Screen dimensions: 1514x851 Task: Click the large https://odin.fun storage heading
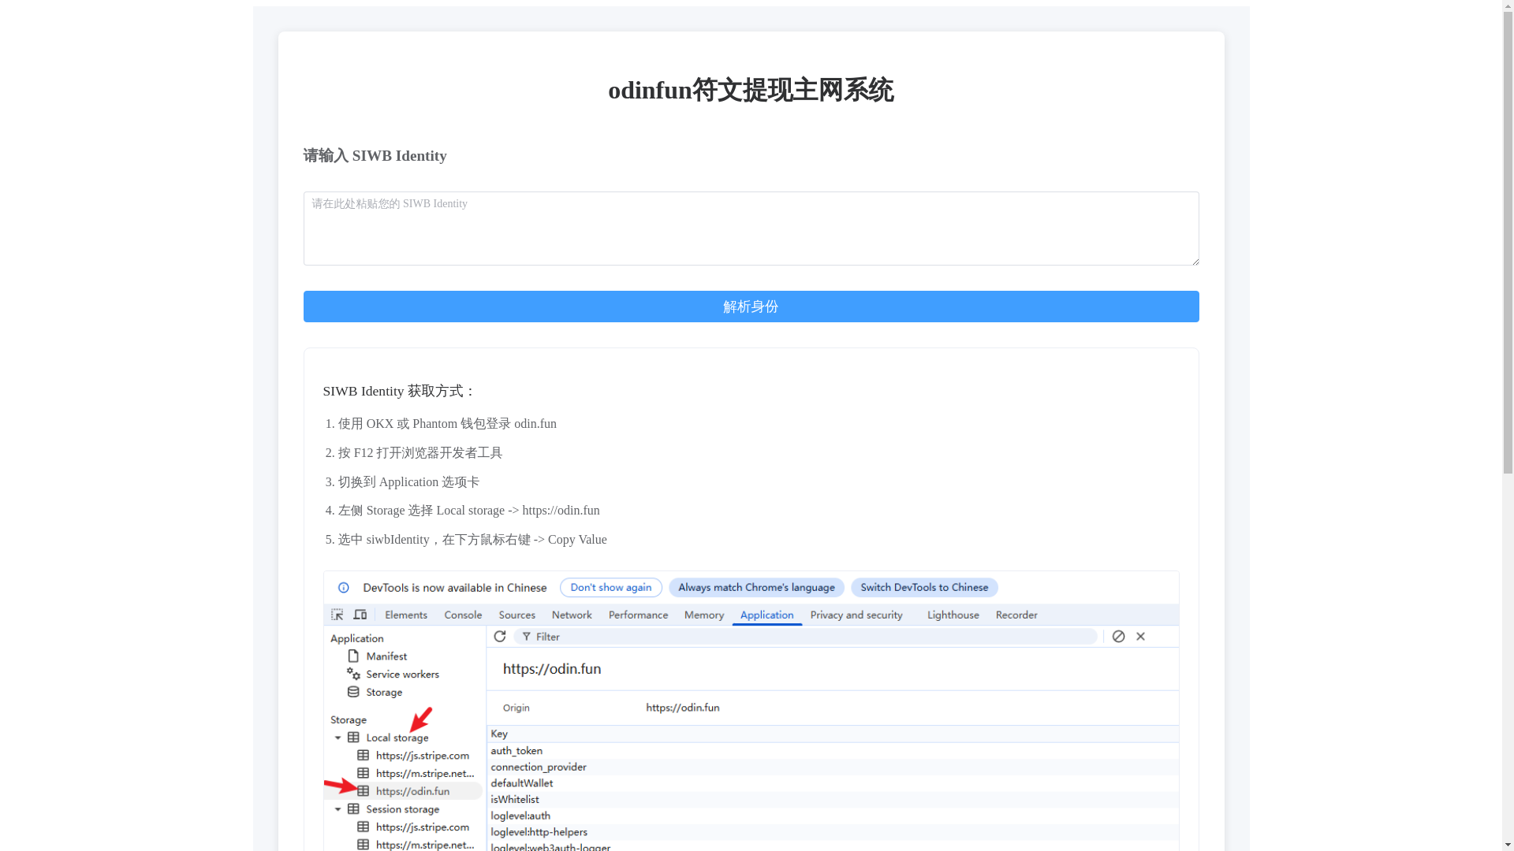pyautogui.click(x=552, y=669)
